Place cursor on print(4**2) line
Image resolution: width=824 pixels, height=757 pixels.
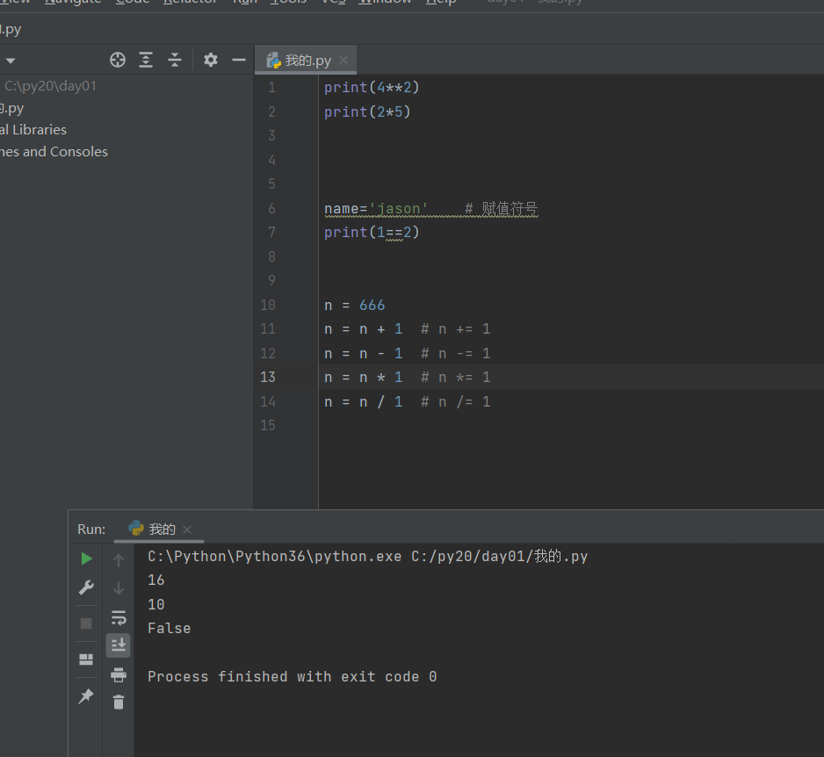[372, 87]
